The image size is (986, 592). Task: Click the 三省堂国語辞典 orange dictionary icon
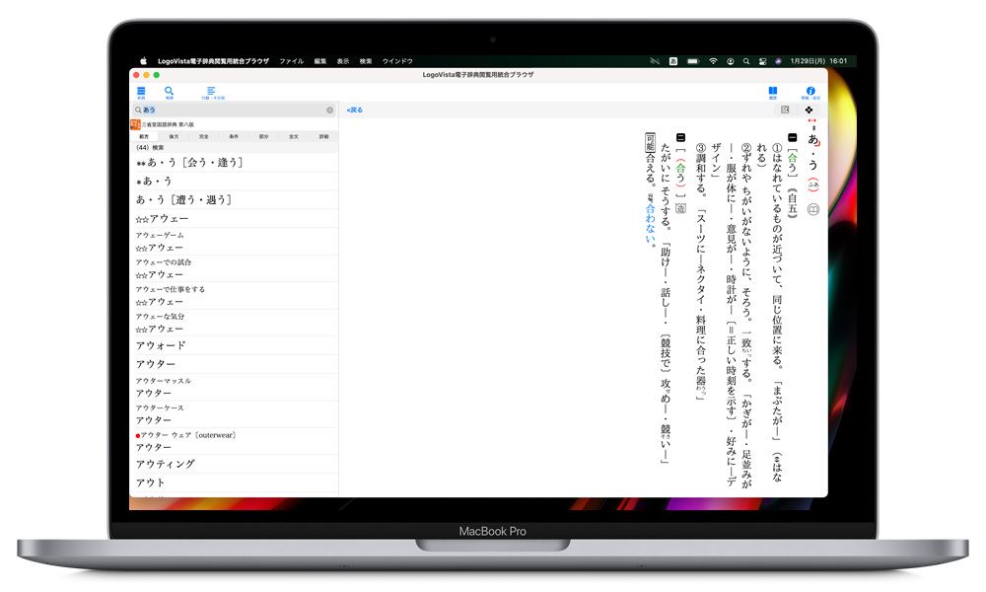(135, 124)
